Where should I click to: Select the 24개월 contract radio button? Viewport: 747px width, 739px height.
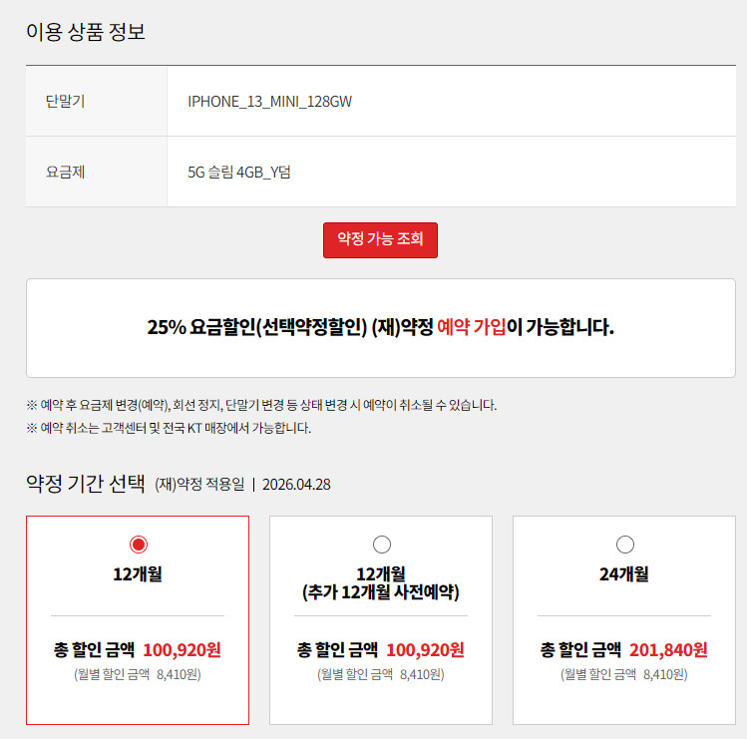(624, 545)
